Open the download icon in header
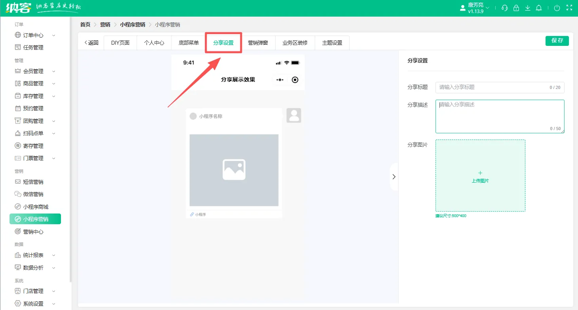The height and width of the screenshot is (310, 578). 527,8
